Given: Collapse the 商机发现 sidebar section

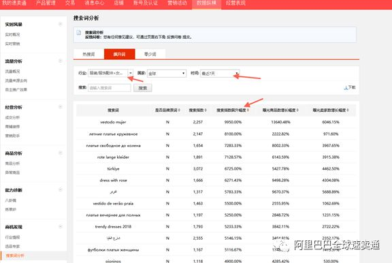Looking at the screenshot, I should [x=61, y=226].
